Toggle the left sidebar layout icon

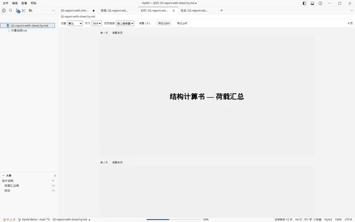coord(304,3)
